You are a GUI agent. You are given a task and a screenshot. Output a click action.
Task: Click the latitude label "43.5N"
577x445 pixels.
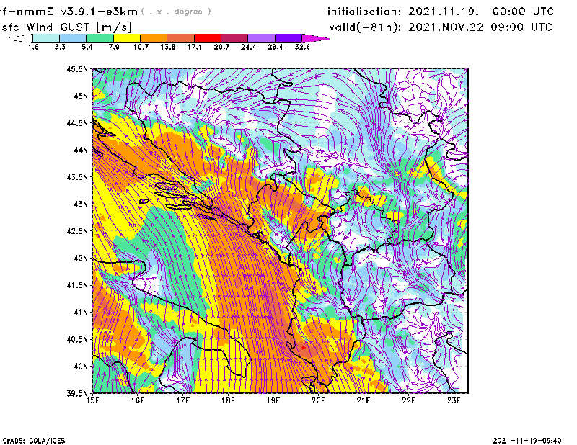pyautogui.click(x=77, y=177)
